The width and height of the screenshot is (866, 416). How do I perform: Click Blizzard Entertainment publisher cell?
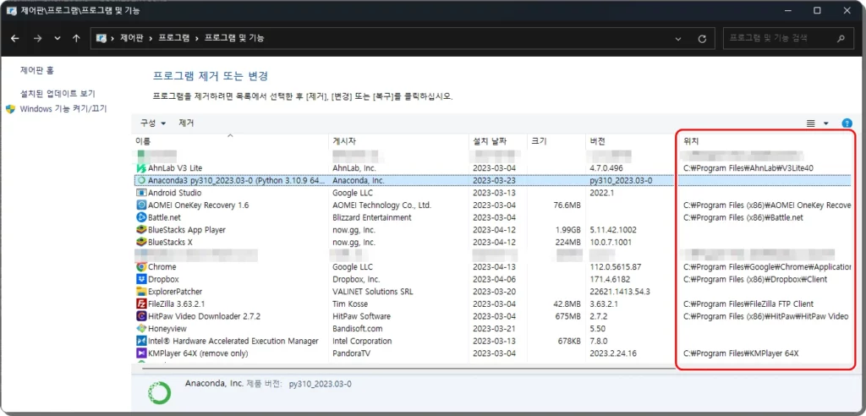coord(372,217)
